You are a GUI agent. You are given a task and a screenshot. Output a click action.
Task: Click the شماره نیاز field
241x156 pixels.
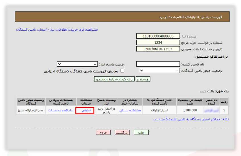158,36
